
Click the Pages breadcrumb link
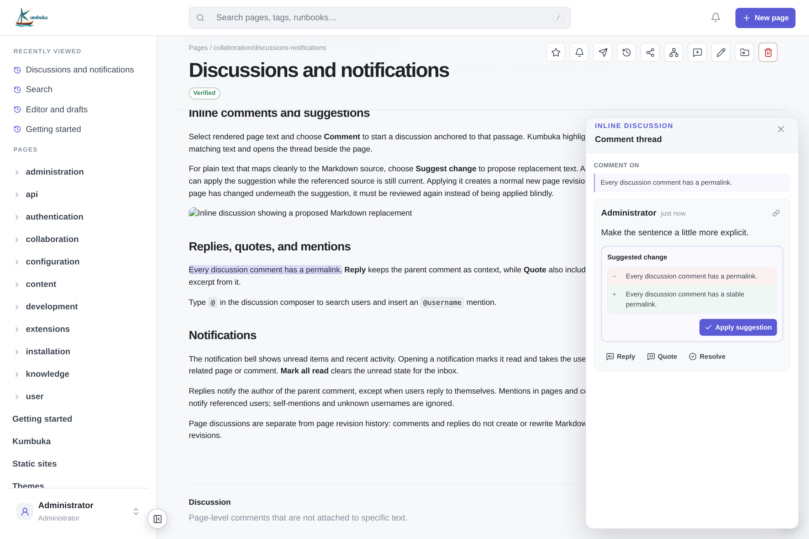click(x=198, y=48)
